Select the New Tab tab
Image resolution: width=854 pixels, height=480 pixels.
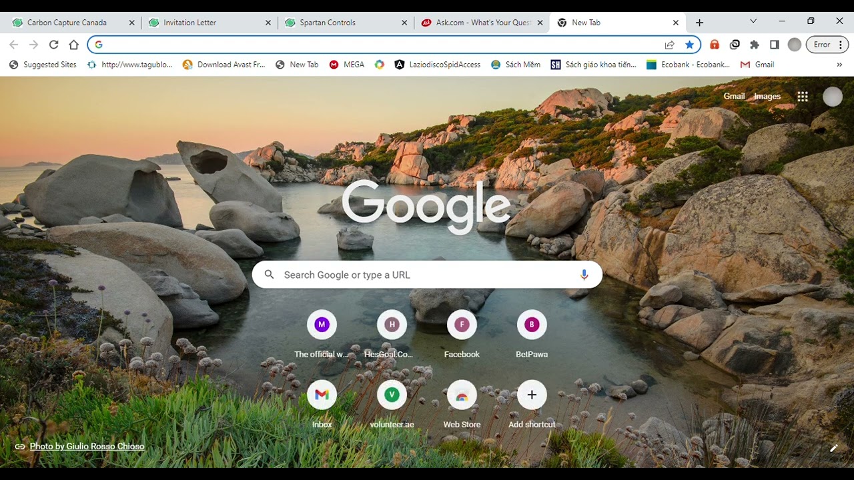tap(586, 23)
